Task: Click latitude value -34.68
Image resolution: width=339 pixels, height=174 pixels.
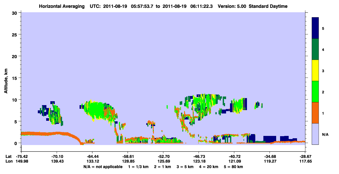Action: [270, 157]
